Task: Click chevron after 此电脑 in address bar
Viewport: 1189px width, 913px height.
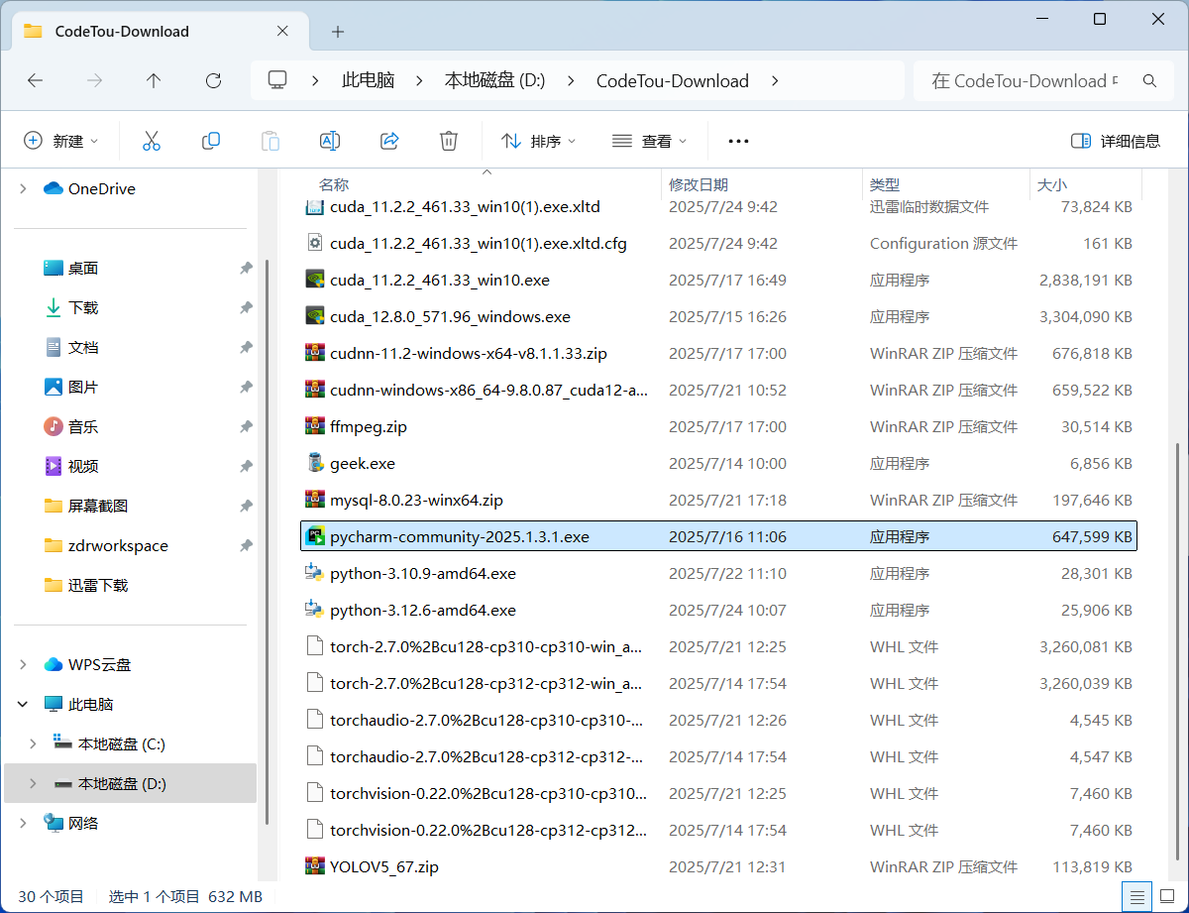Action: tap(419, 80)
